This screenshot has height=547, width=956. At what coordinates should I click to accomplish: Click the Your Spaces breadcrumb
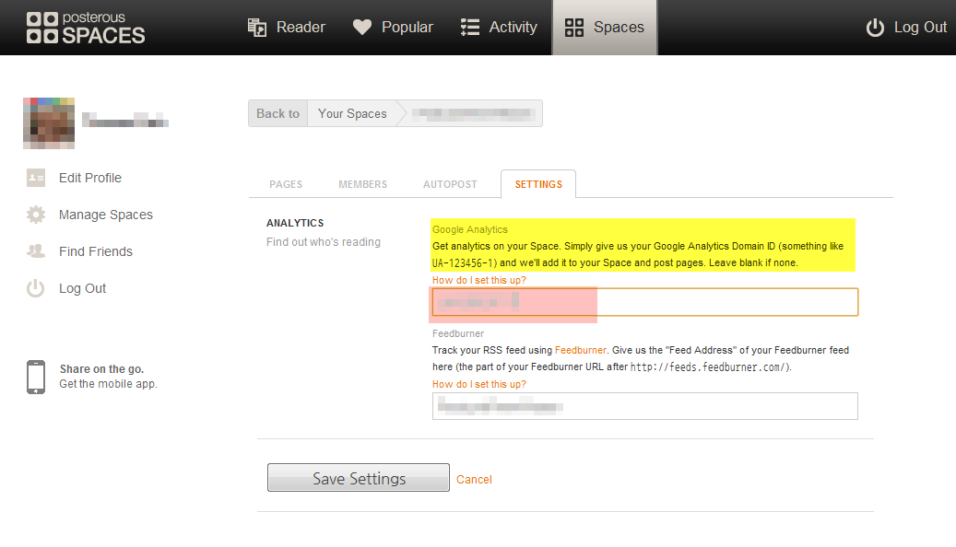pyautogui.click(x=351, y=113)
